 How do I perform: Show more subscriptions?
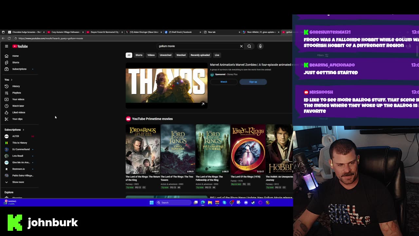pyautogui.click(x=18, y=182)
